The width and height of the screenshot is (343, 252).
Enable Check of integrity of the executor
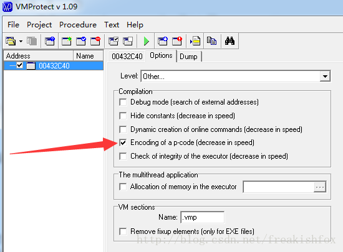(x=123, y=156)
